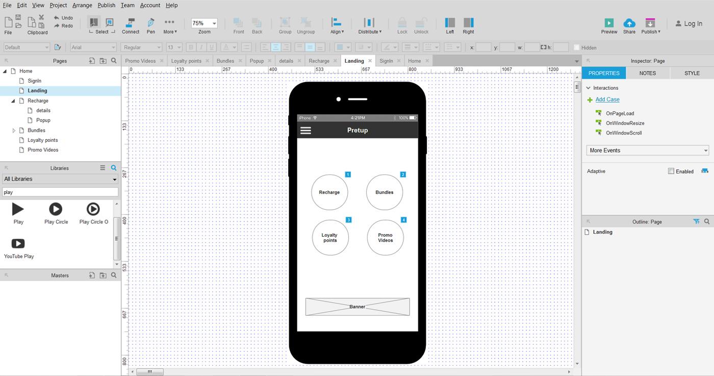Switch to the Recharge tab
Screen dimensions: 714x376
click(x=319, y=61)
